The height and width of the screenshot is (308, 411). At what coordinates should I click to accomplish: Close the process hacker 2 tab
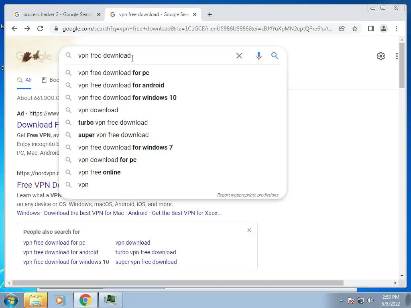(99, 14)
